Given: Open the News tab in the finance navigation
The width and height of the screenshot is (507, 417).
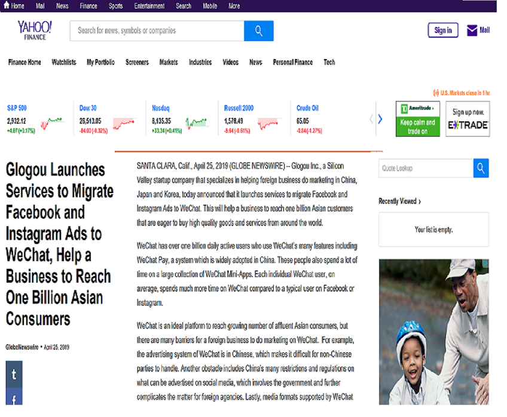Looking at the screenshot, I should point(255,62).
